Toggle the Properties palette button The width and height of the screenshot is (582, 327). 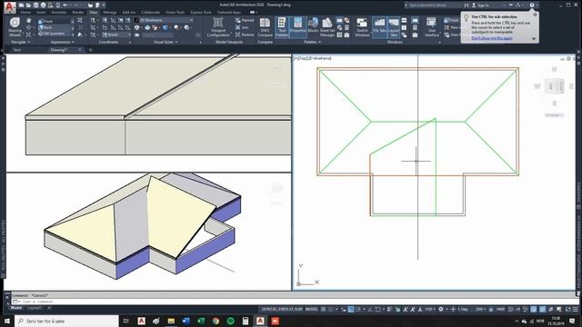[297, 27]
